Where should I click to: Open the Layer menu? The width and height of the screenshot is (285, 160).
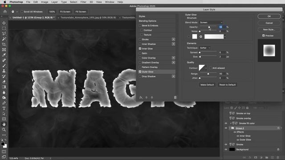54,2
